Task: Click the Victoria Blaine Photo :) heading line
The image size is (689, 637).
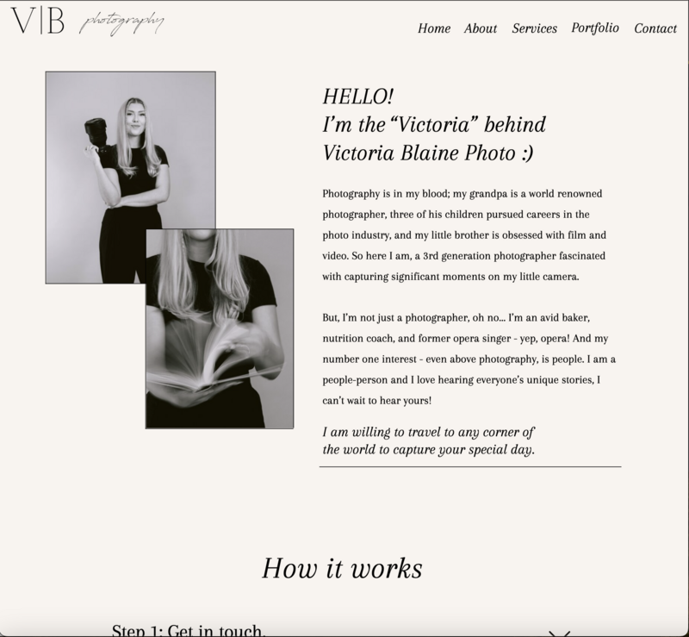Action: pyautogui.click(x=428, y=153)
